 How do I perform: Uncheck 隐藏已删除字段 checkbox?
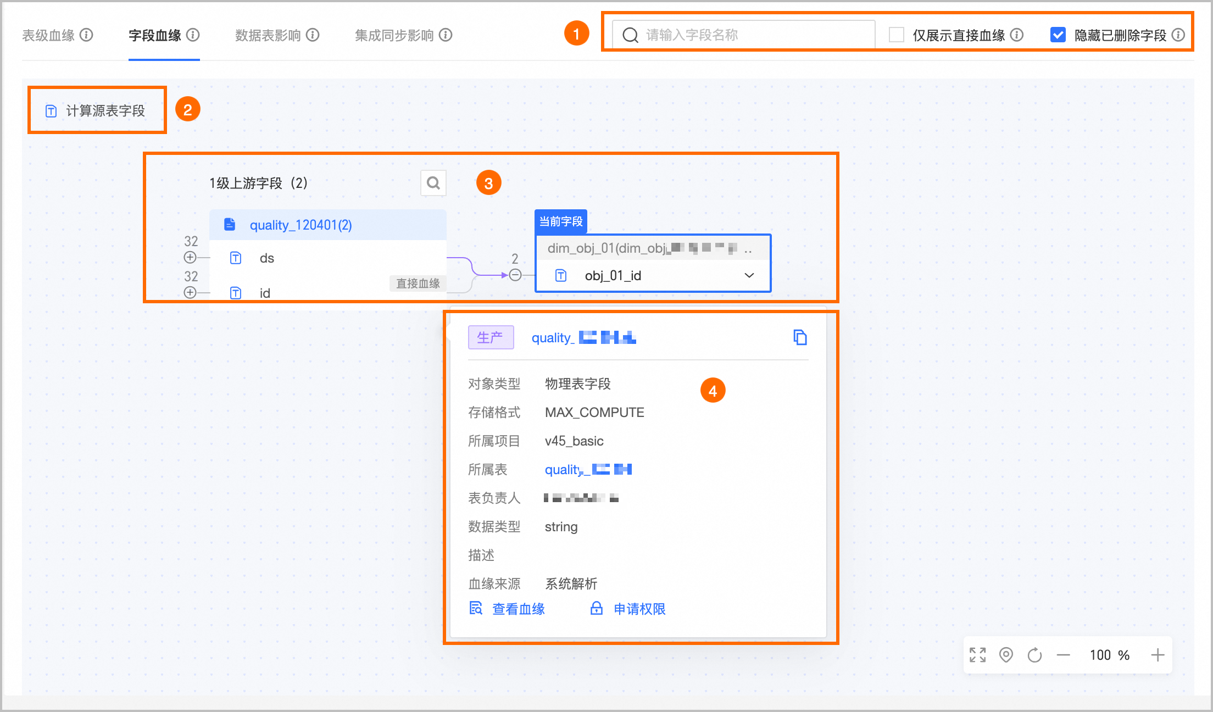(x=1058, y=35)
